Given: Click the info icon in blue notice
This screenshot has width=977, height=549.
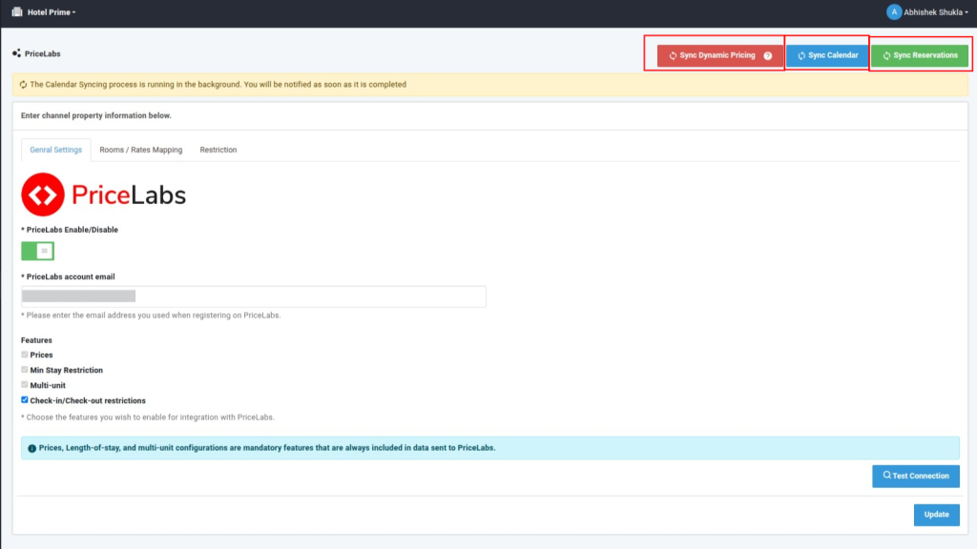Looking at the screenshot, I should click(32, 447).
